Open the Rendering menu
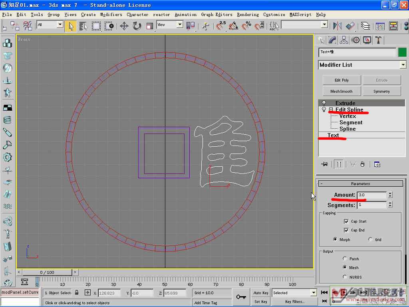Viewport: 409px width, 307px height. (248, 14)
